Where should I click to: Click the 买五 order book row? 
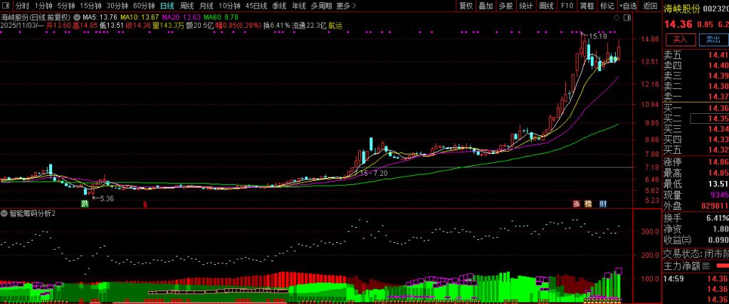pos(696,150)
